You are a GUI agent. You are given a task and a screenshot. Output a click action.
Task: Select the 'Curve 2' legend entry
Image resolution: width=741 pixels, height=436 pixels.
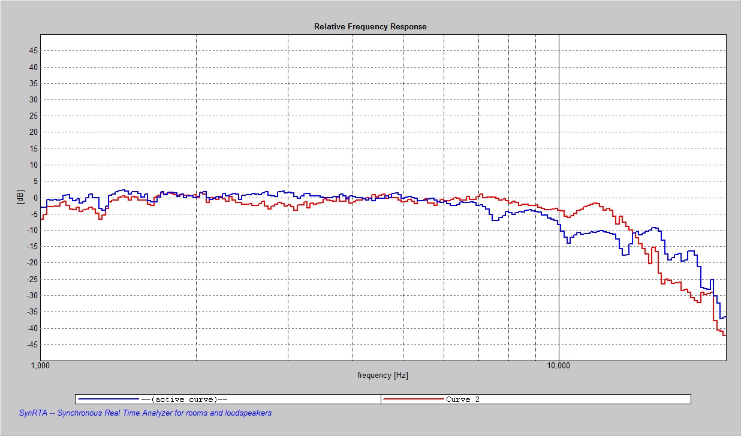tap(462, 399)
